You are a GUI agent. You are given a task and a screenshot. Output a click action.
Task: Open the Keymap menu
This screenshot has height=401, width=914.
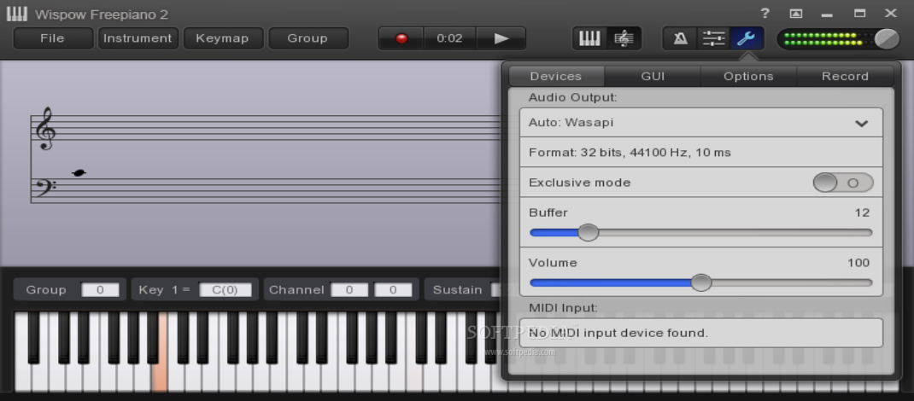click(222, 38)
